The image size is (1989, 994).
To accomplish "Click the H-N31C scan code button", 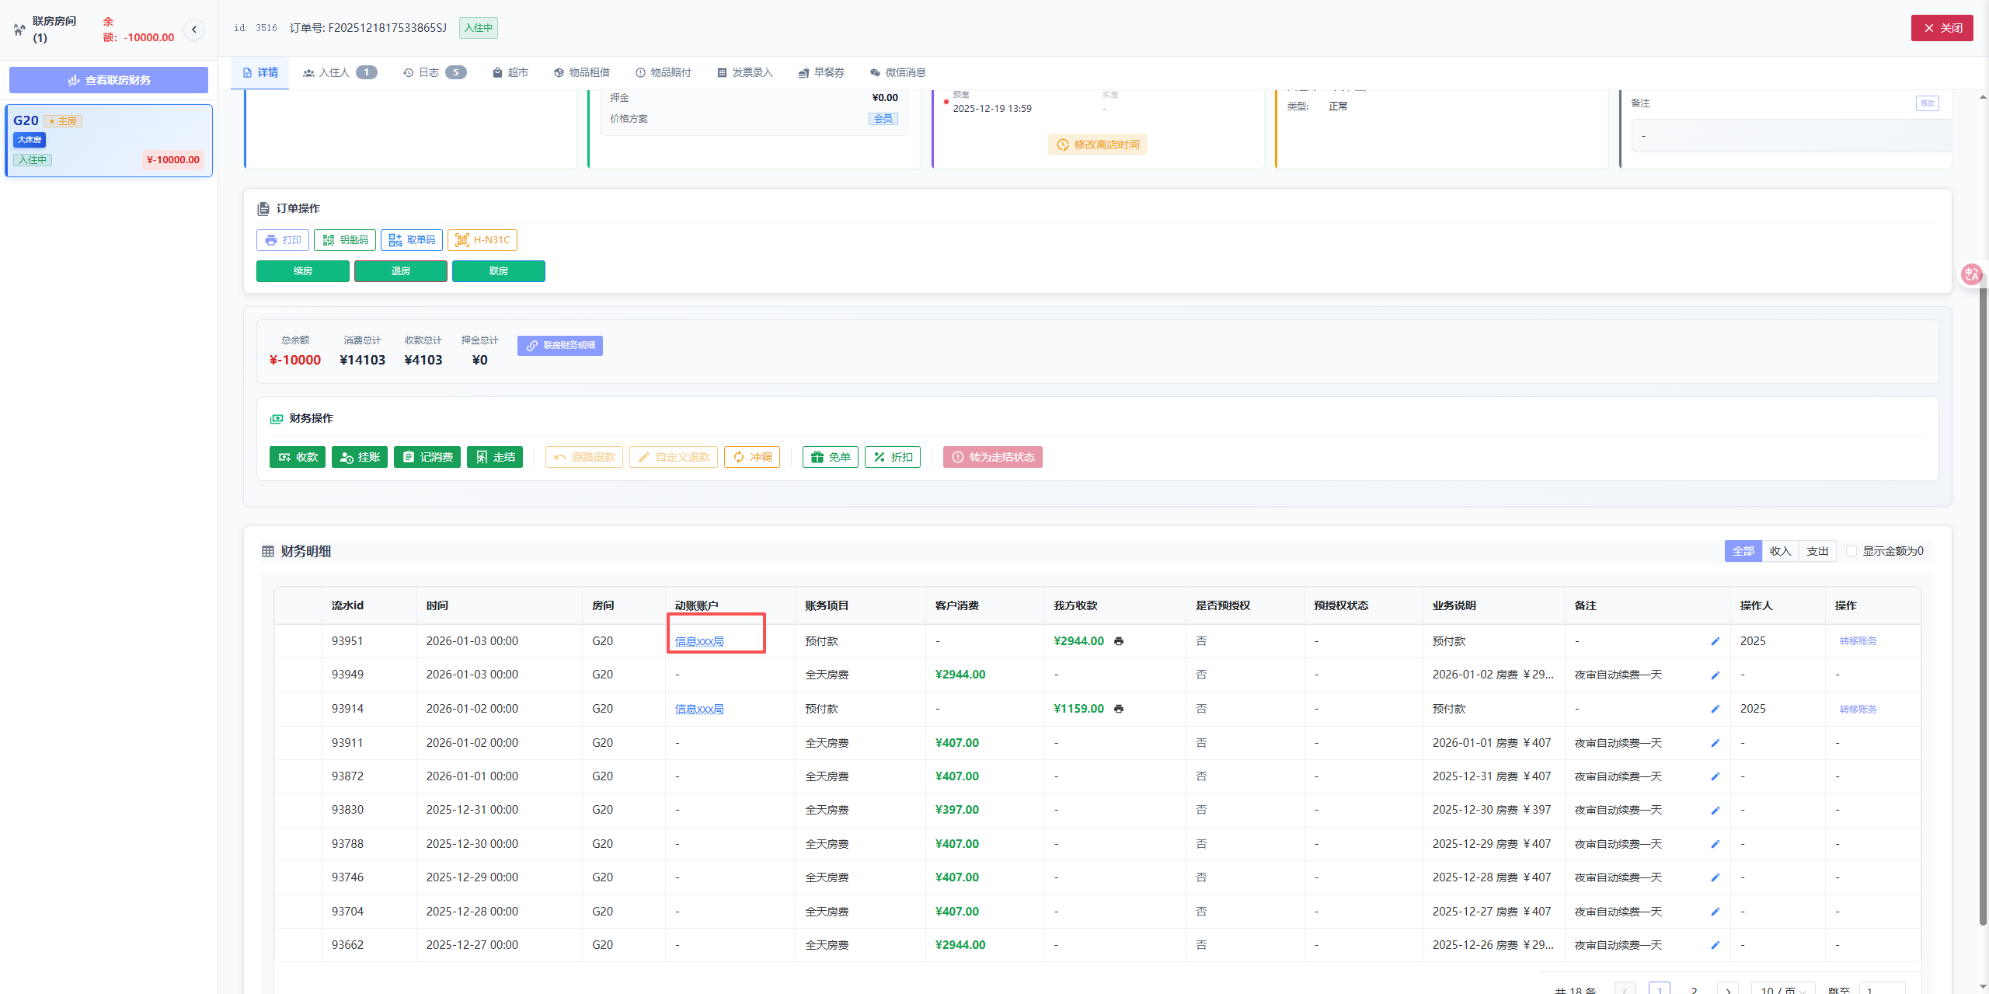I will 482,240.
